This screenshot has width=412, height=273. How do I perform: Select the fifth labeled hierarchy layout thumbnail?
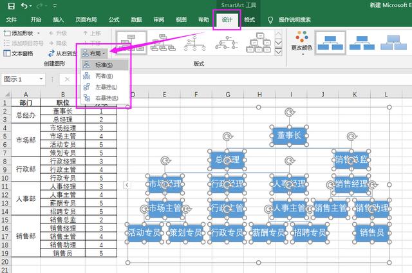click(x=259, y=42)
